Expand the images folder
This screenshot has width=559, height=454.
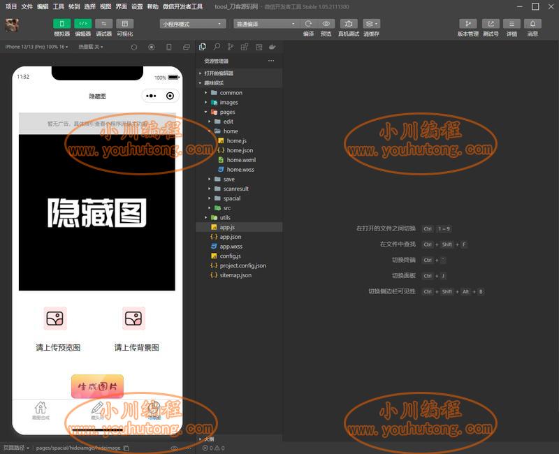(240, 102)
